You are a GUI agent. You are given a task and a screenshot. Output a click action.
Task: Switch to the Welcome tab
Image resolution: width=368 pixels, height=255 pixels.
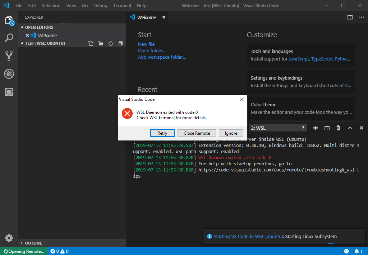(x=147, y=17)
